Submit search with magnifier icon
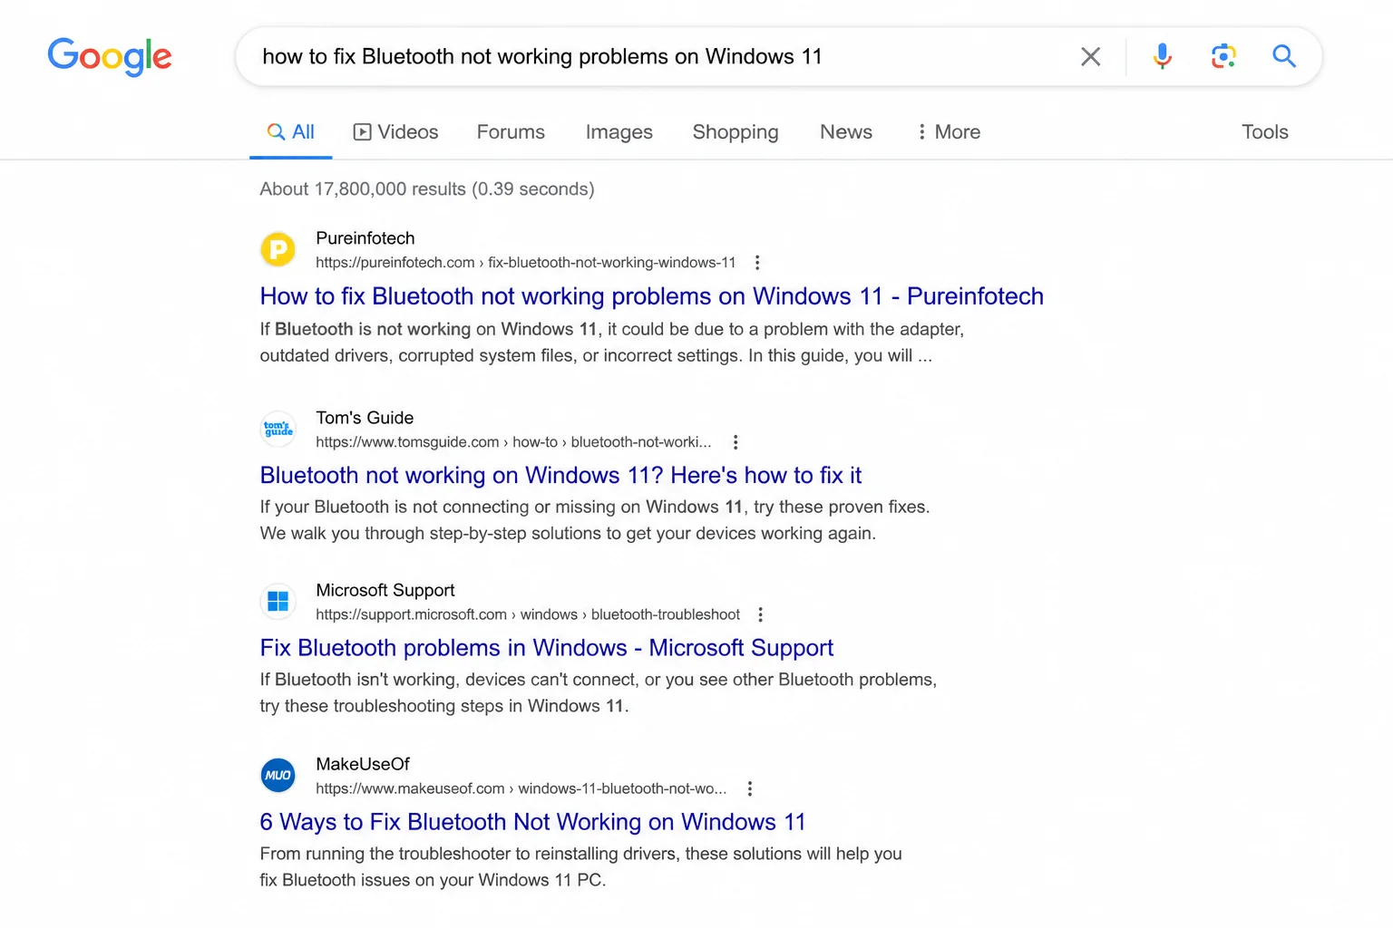Screen dimensions: 1393x928 pyautogui.click(x=1283, y=56)
